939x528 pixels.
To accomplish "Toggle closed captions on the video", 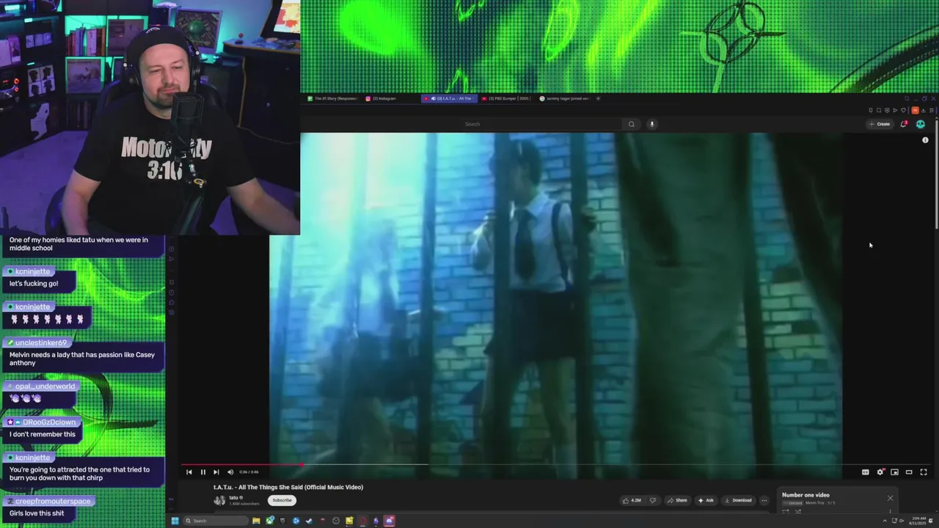I will coord(866,472).
